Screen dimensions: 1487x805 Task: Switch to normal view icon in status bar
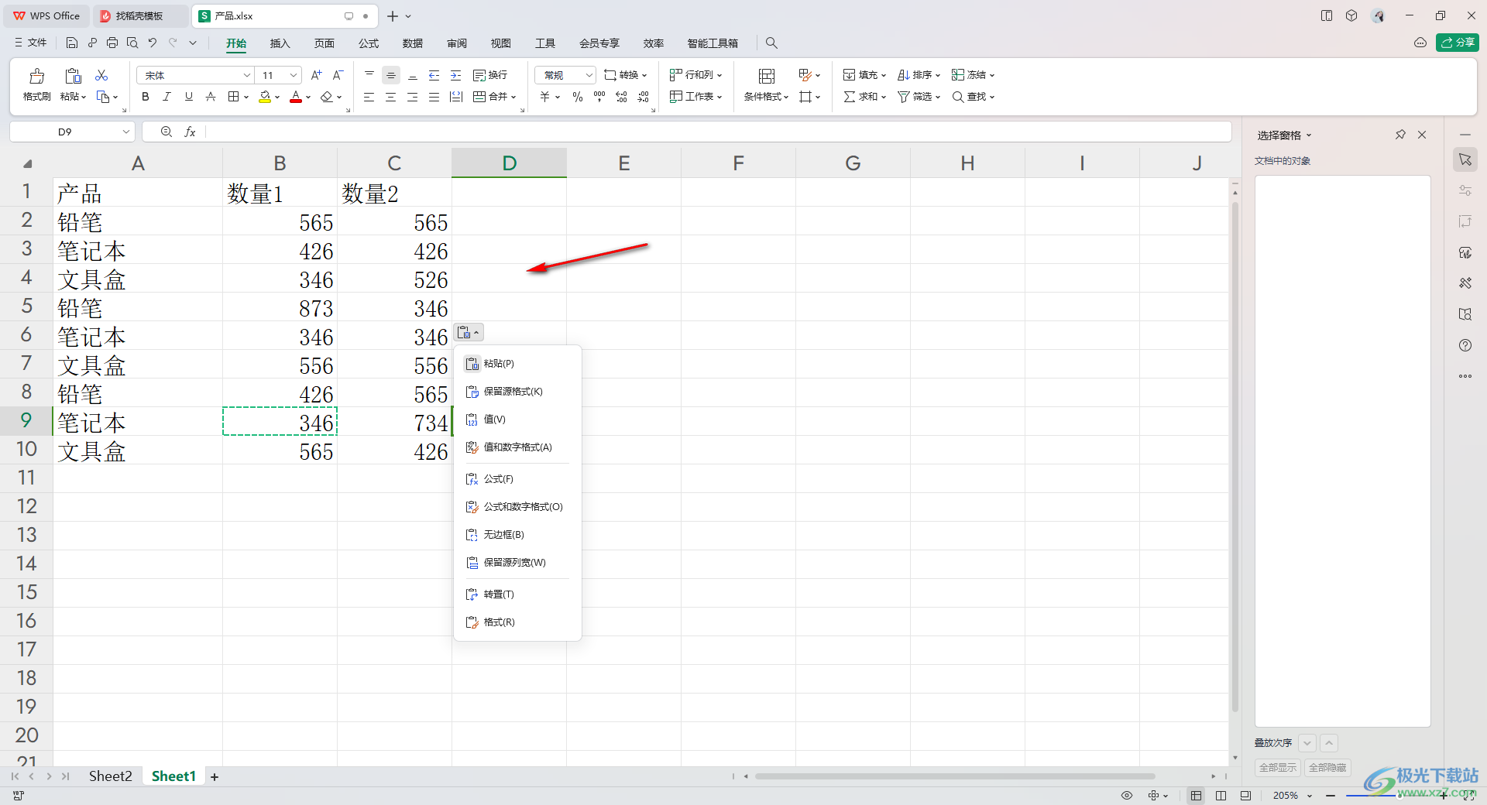coord(1197,796)
